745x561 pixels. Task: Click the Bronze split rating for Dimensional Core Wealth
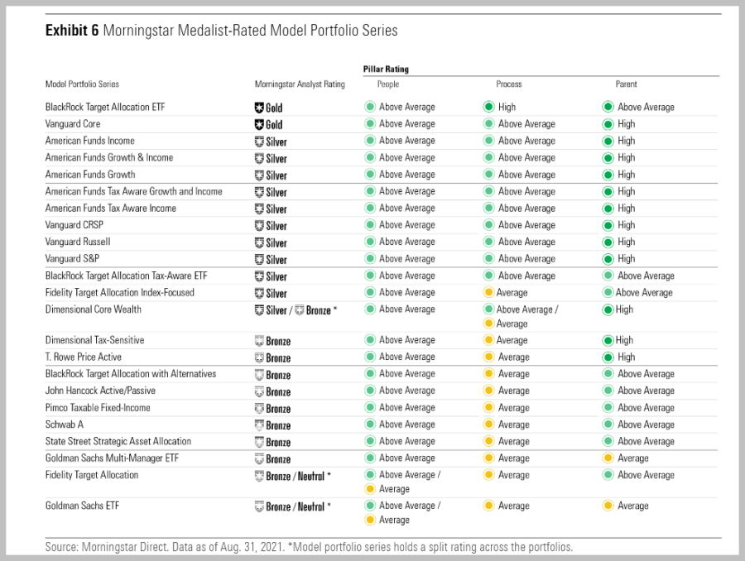pos(319,310)
